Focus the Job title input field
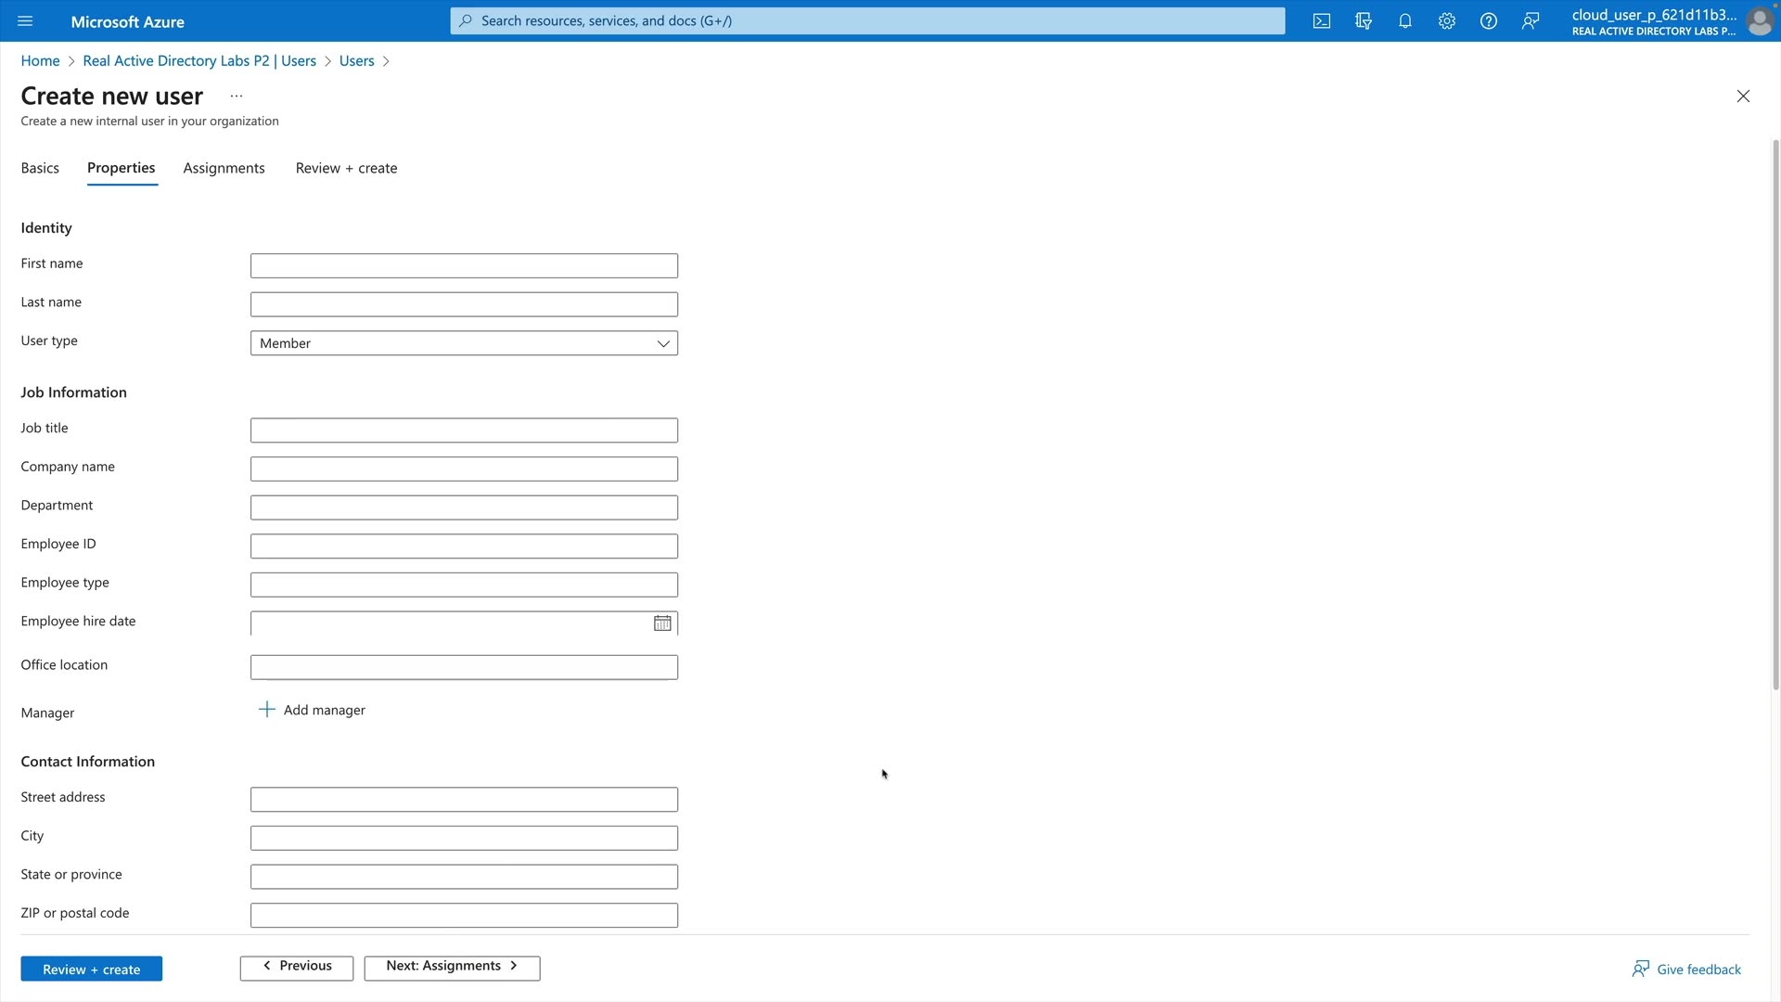This screenshot has height=1002, width=1781. click(464, 430)
